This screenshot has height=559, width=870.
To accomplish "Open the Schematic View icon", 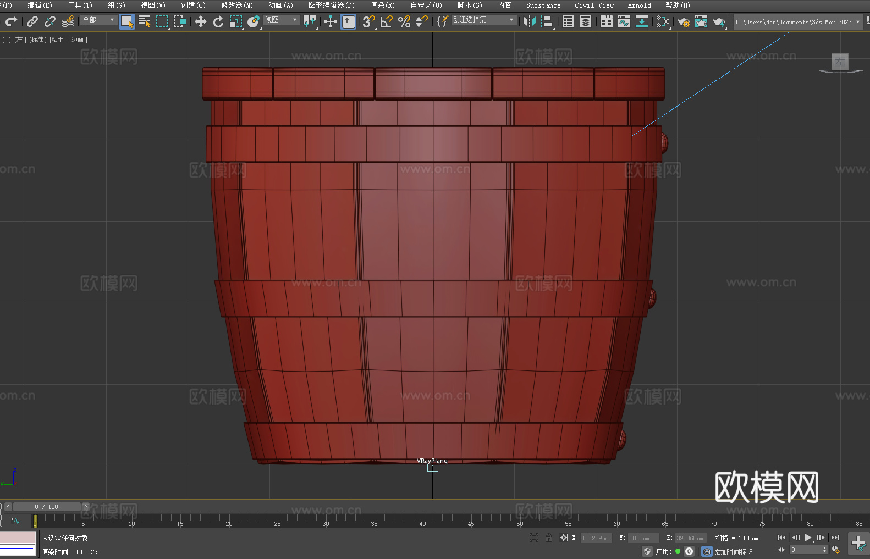I will (x=663, y=21).
